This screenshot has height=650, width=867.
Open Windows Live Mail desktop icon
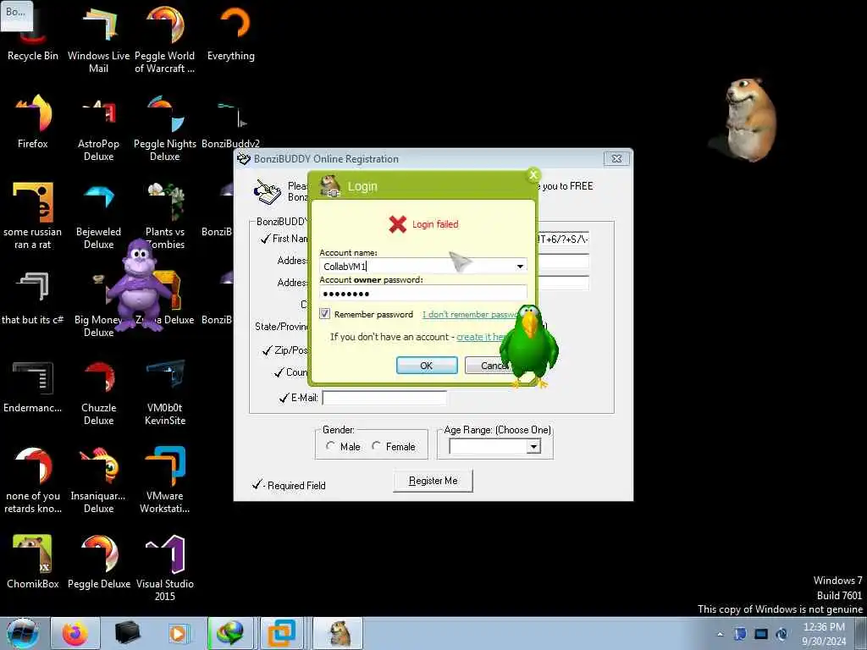(98, 39)
